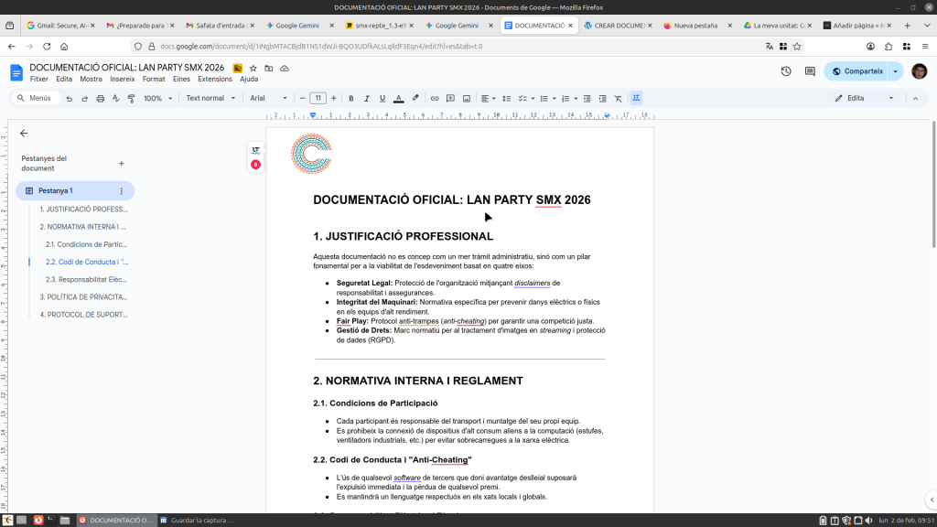The image size is (937, 527).
Task: Open the Extensions menu
Action: click(x=215, y=79)
